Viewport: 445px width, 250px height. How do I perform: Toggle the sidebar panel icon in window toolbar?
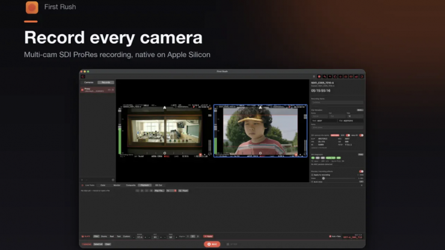(83, 76)
